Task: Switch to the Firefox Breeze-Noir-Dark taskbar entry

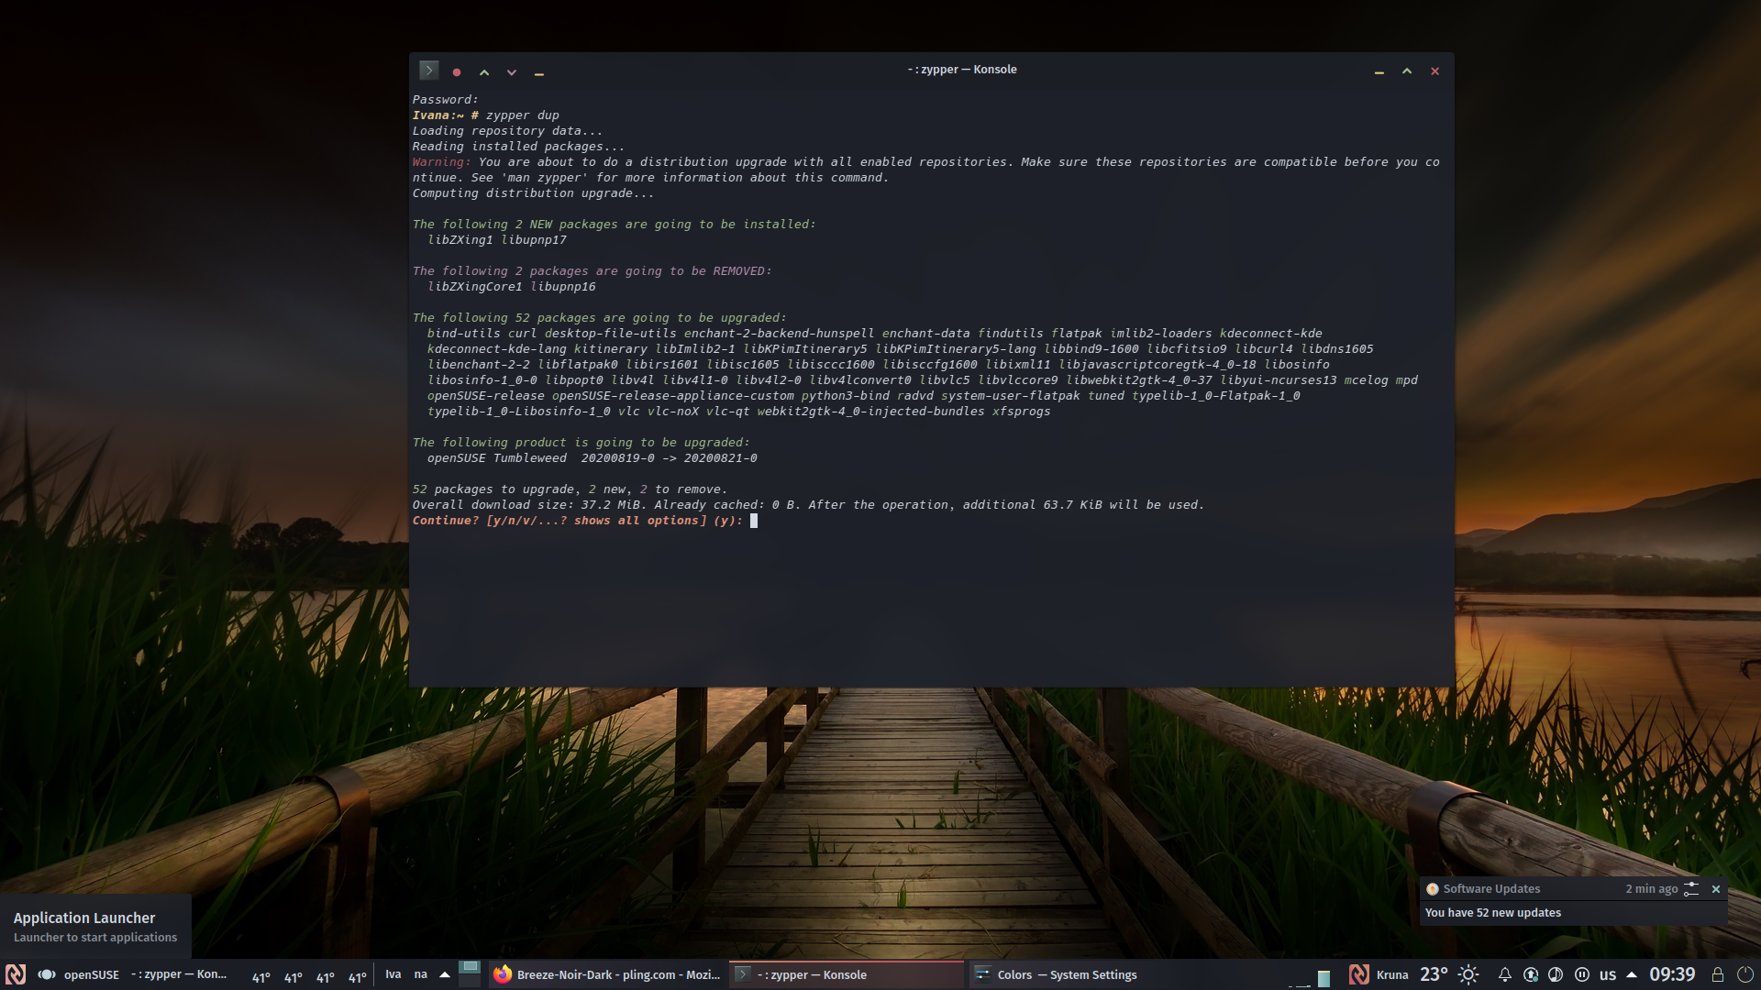Action: (608, 974)
